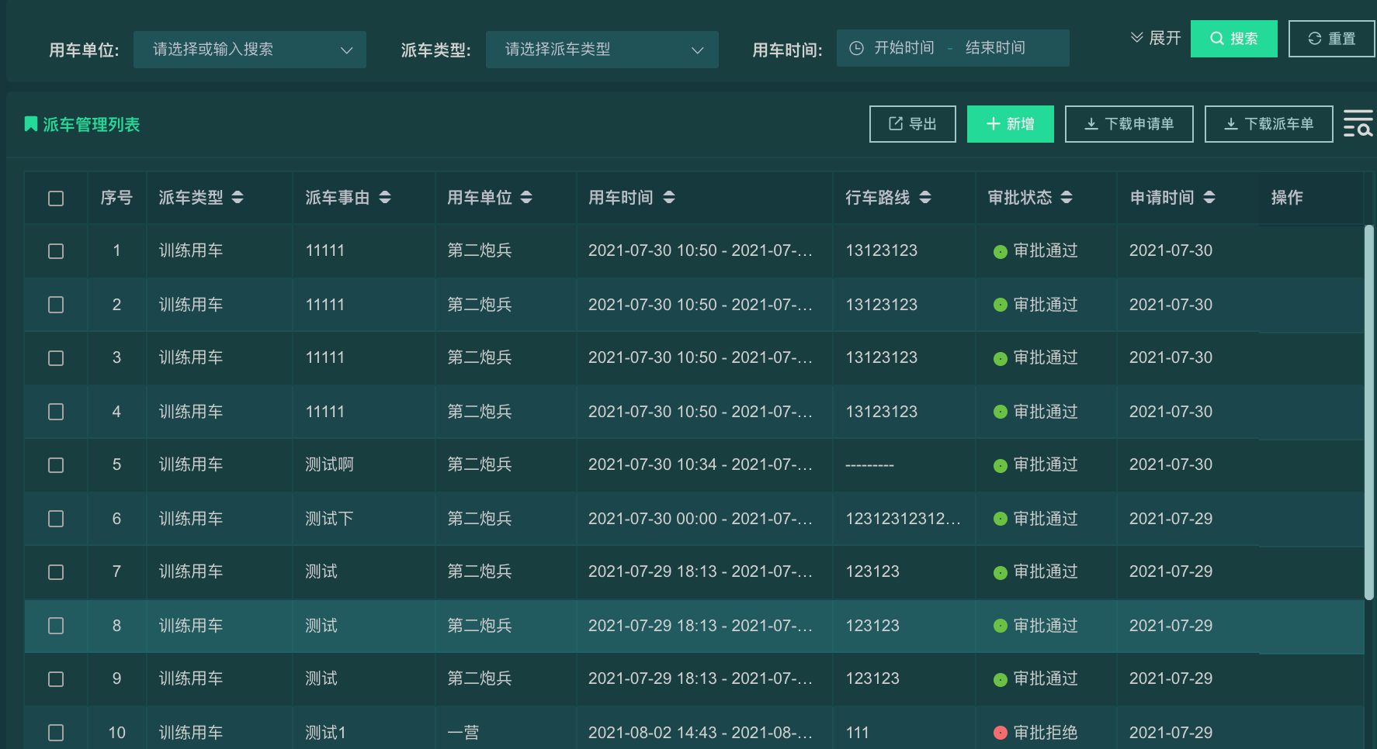Click green status dot in row 1
This screenshot has width=1377, height=749.
tap(1001, 251)
